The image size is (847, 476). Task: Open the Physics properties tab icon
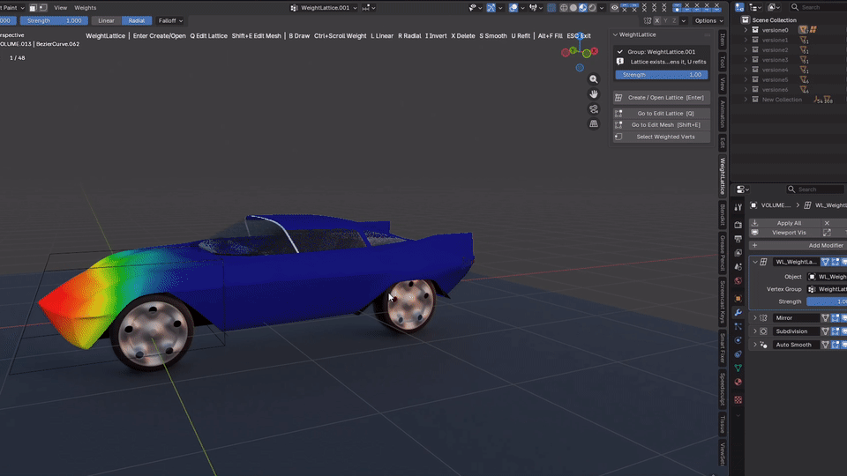coord(738,340)
